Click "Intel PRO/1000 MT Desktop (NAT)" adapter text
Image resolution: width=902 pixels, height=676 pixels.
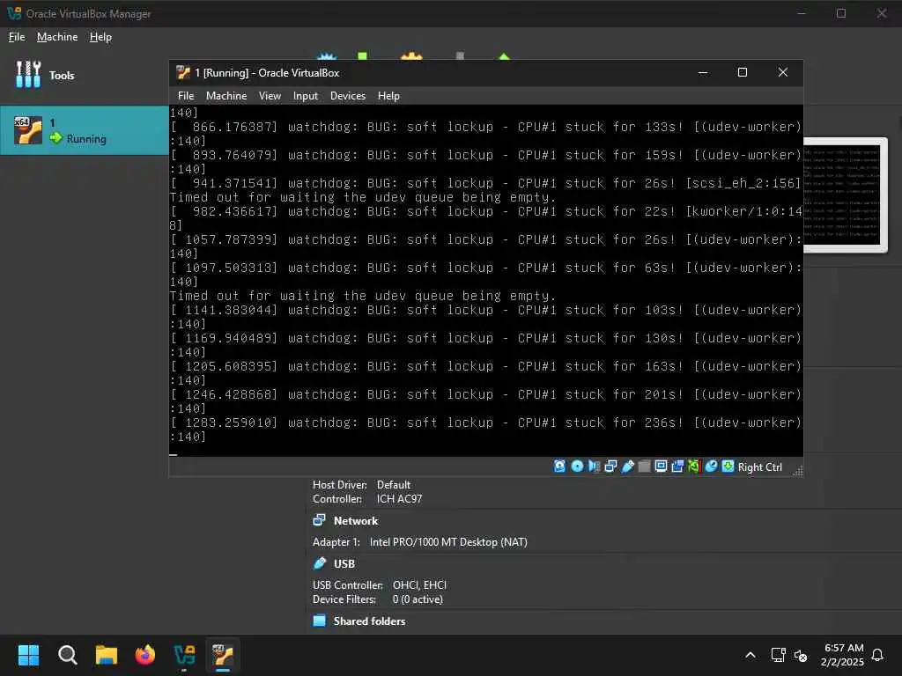[x=448, y=542]
